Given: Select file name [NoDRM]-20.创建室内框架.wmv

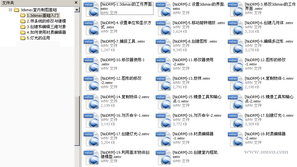Looking at the screenshot, I should [x=196, y=154].
